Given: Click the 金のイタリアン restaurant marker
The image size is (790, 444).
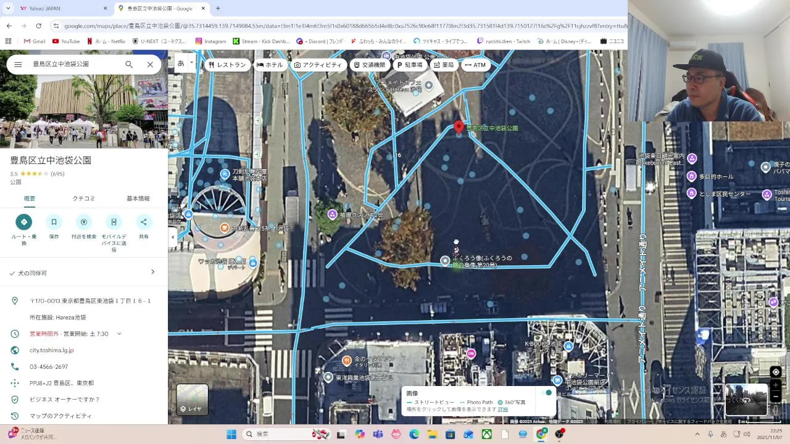Looking at the screenshot, I should (x=347, y=360).
